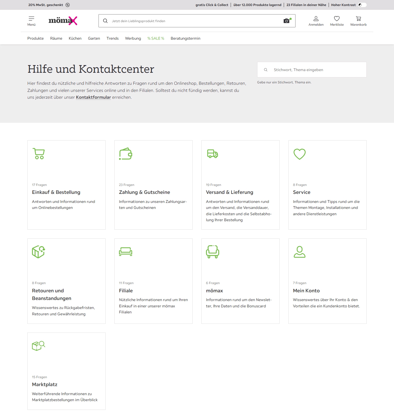
Task: Click green heart icon on Service card
Action: 300,154
